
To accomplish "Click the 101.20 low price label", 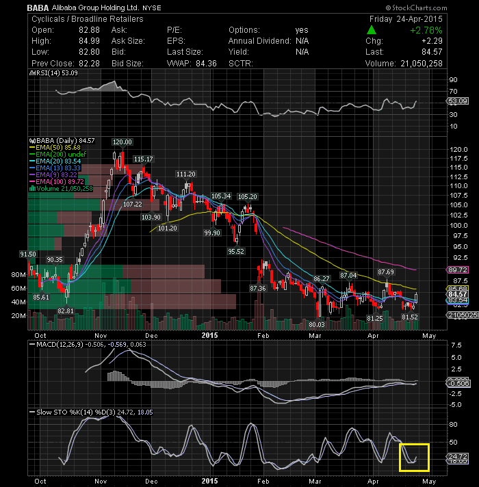I will 168,228.
